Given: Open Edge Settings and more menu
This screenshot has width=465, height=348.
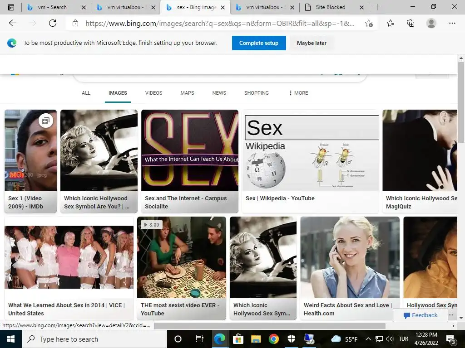Looking at the screenshot, I should tap(452, 23).
